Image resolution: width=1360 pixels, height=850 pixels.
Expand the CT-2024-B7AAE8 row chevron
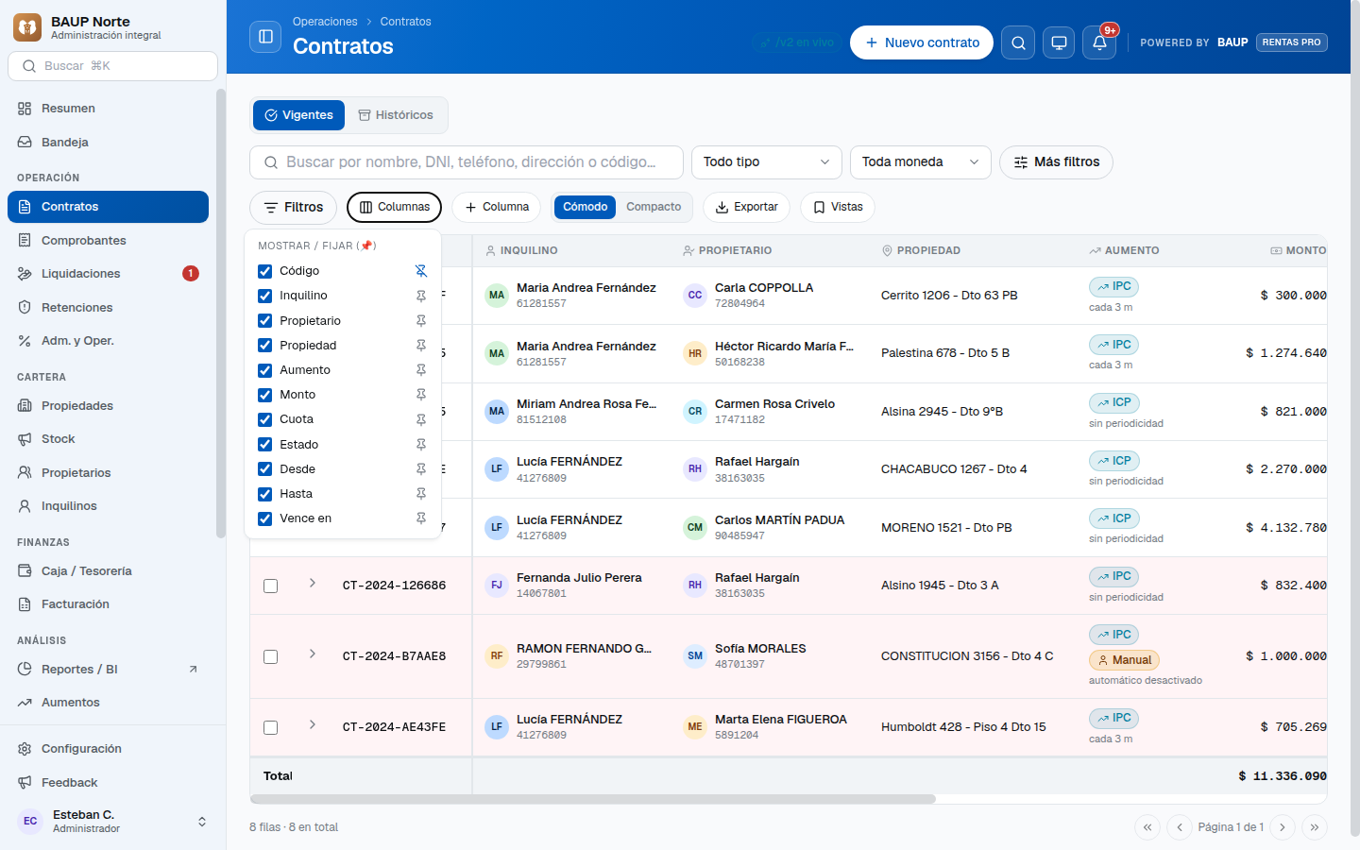tap(313, 654)
